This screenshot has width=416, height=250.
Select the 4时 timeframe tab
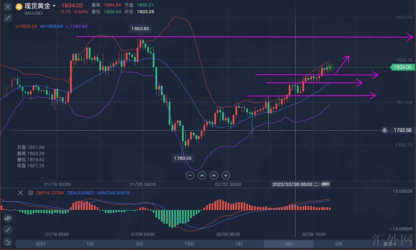[x=288, y=244]
